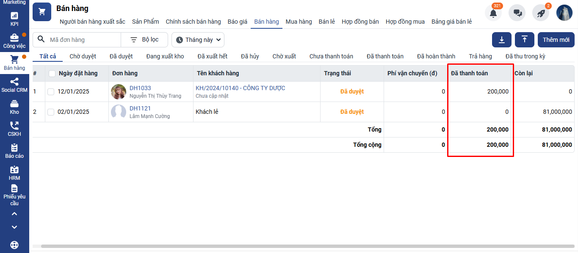The image size is (578, 253).
Task: Click the Mã đơn hàng search field
Action: pyautogui.click(x=83, y=40)
